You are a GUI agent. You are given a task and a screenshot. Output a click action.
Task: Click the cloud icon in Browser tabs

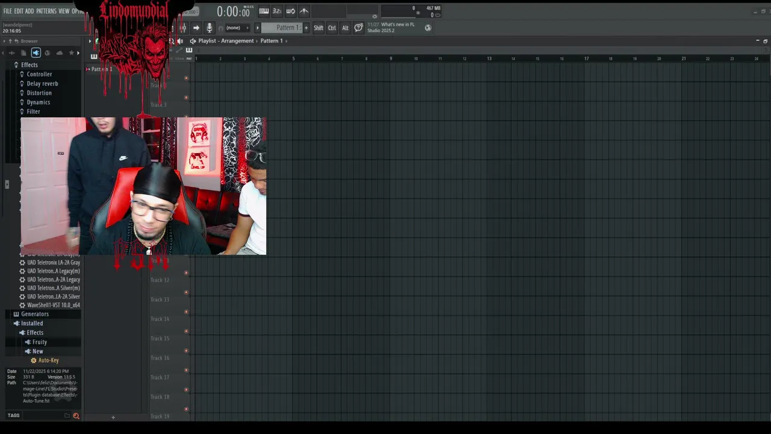(59, 53)
